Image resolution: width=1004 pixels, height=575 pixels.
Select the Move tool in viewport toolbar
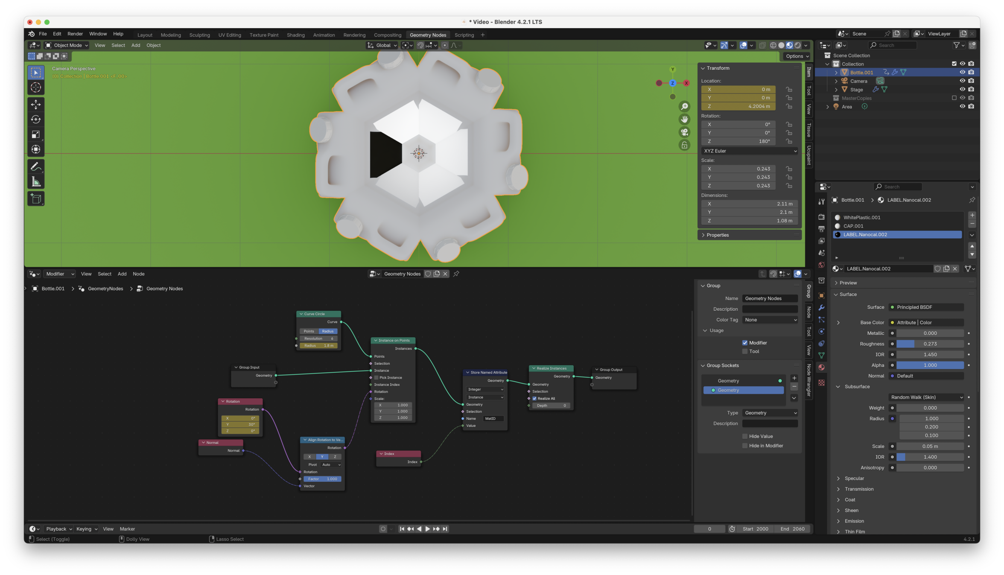point(36,104)
